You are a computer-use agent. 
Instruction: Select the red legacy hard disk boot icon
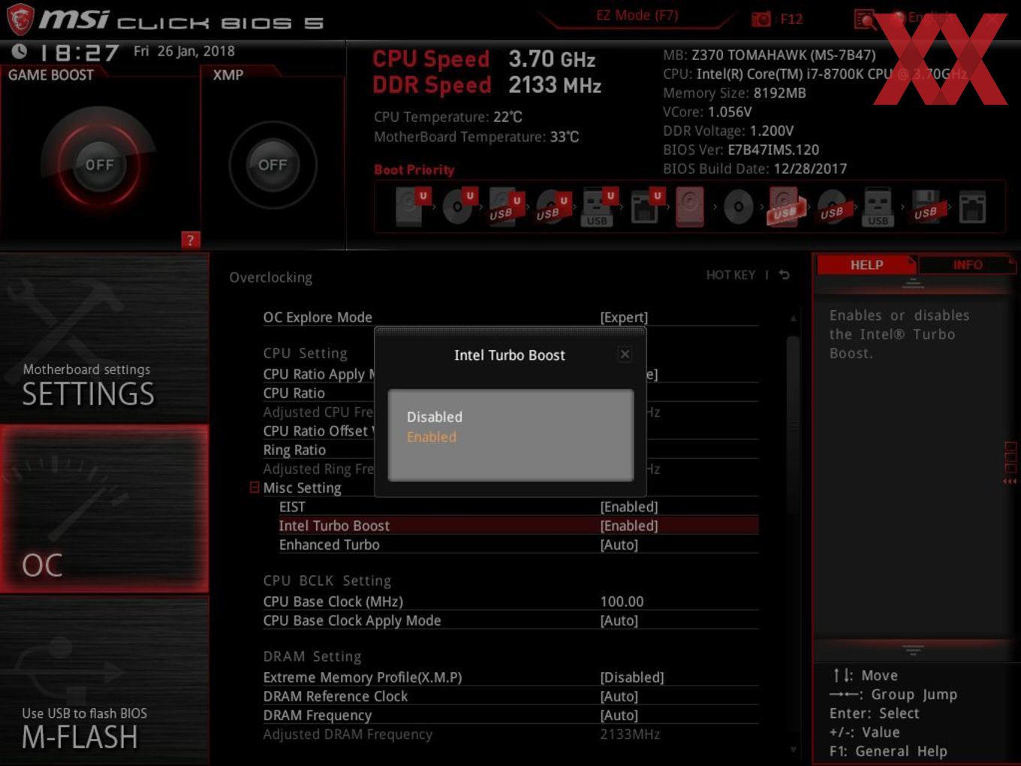pyautogui.click(x=690, y=207)
